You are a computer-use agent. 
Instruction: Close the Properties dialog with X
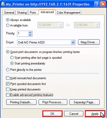(103, 4)
